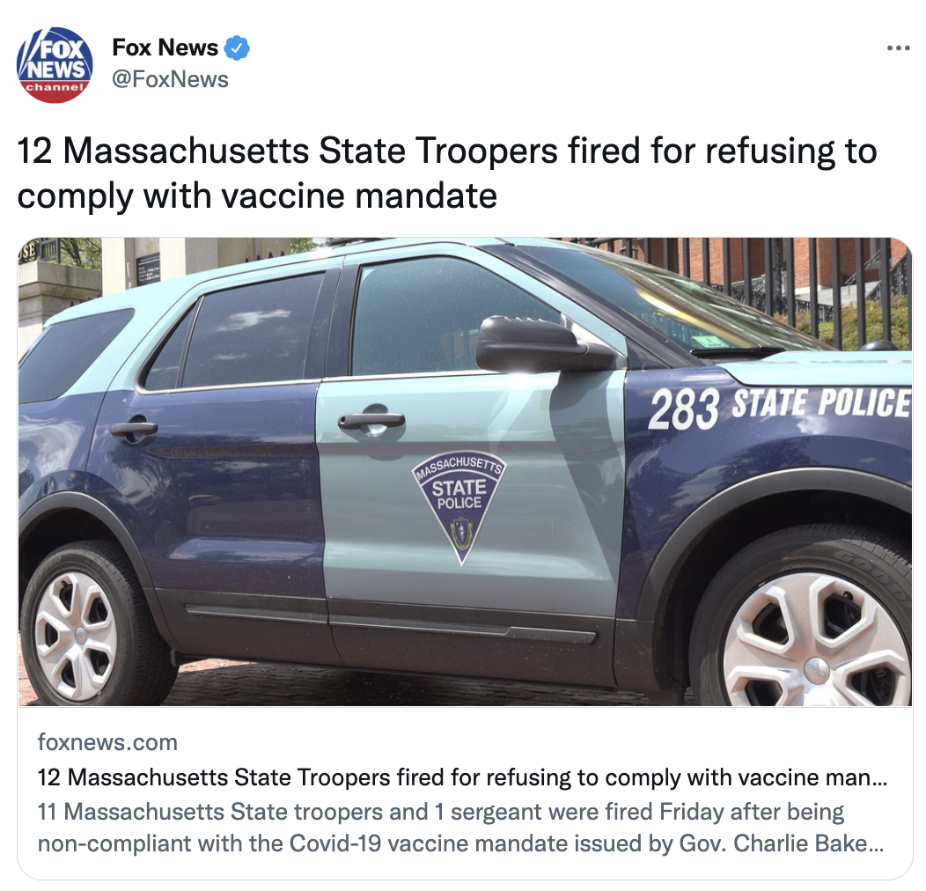This screenshot has width=926, height=891.
Task: Click the STATE POLICE lettering on the fender
Action: [x=821, y=404]
